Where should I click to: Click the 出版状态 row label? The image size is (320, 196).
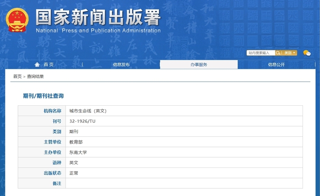53,173
